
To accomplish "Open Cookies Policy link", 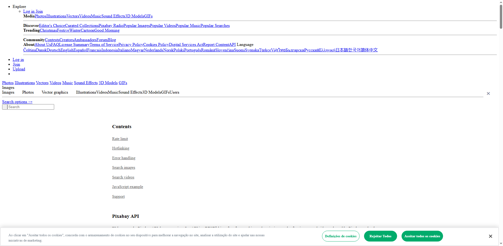I will click(156, 45).
